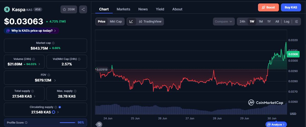This screenshot has width=306, height=127.
Task: Click the 27 Jun date label
Action: [190, 118]
